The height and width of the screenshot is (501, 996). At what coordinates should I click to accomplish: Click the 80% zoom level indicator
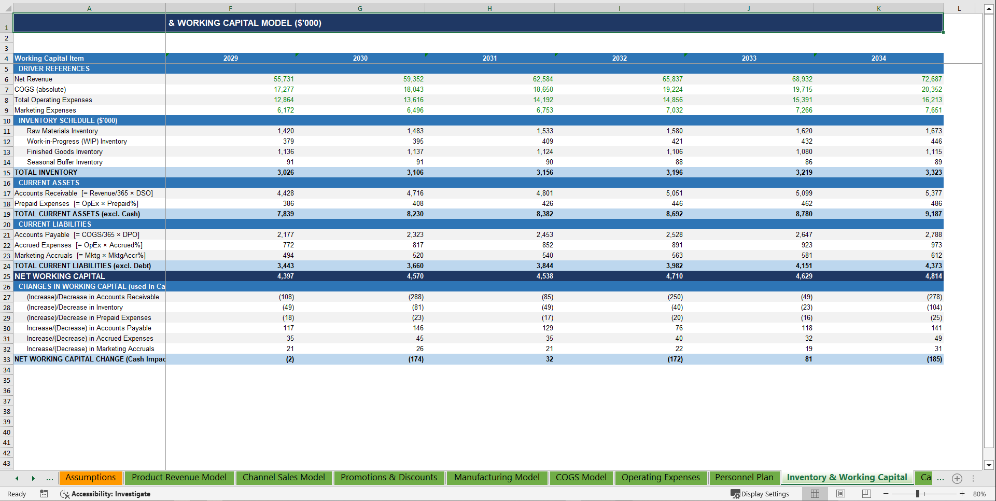[979, 494]
